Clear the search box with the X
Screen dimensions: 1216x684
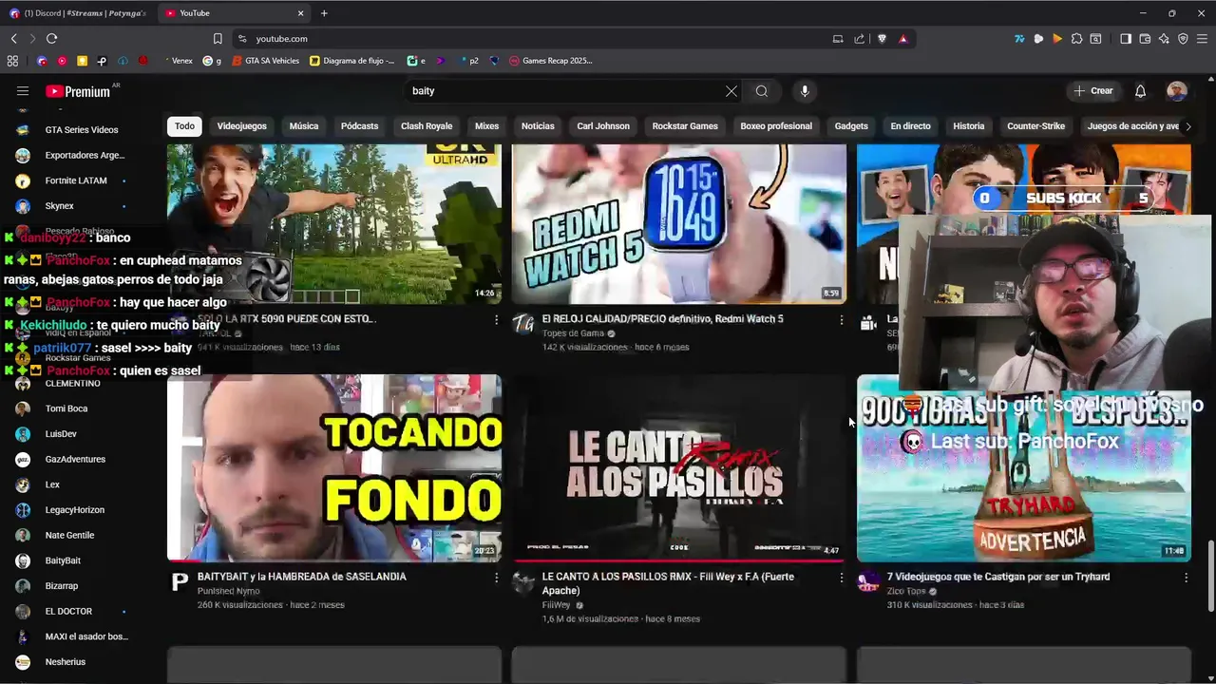[x=731, y=91]
